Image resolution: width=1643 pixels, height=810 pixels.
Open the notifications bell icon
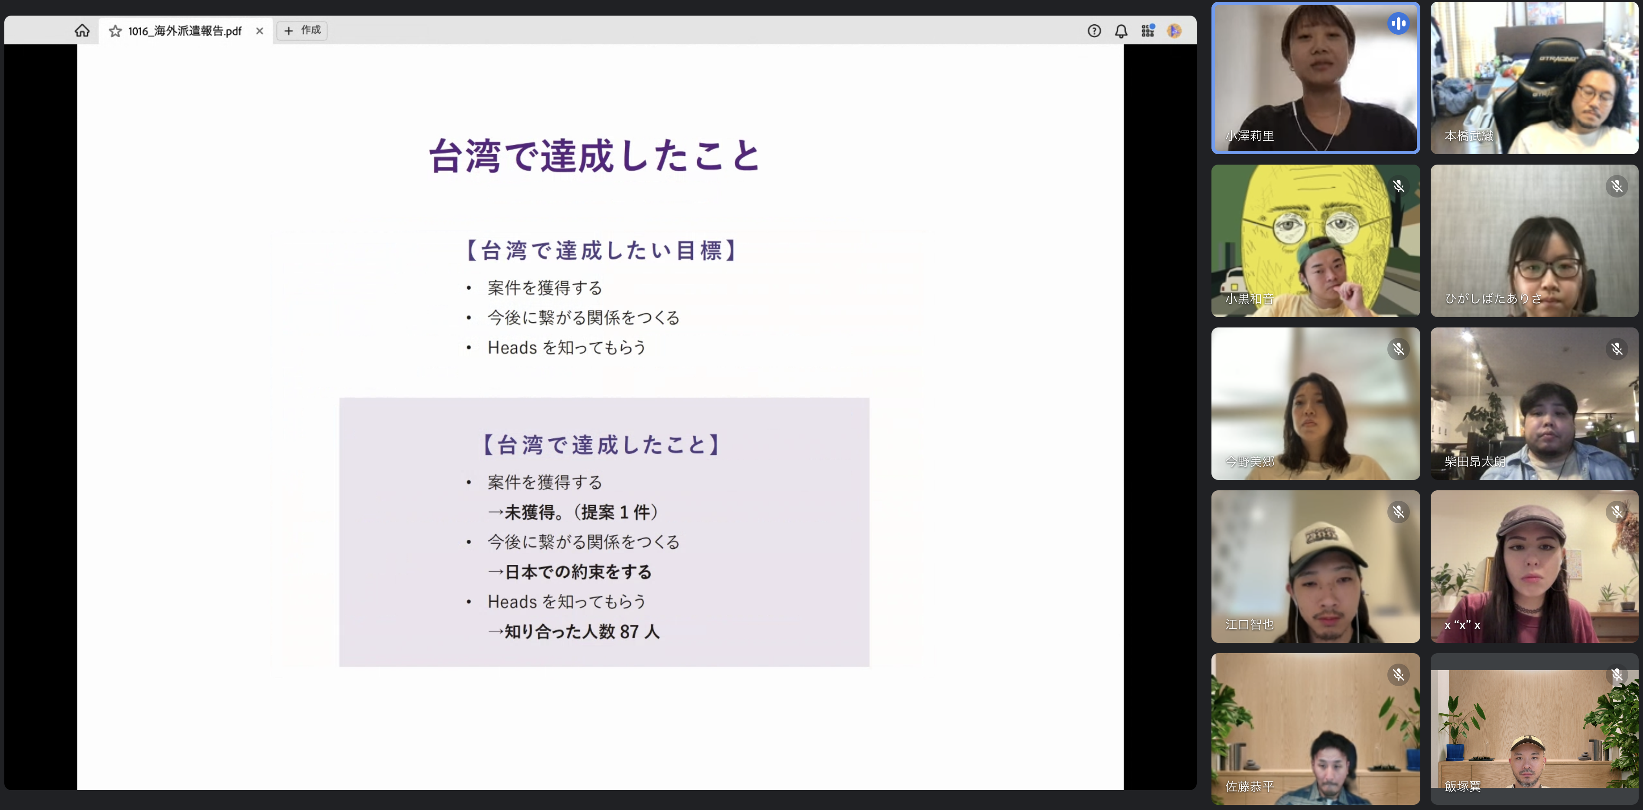coord(1120,31)
